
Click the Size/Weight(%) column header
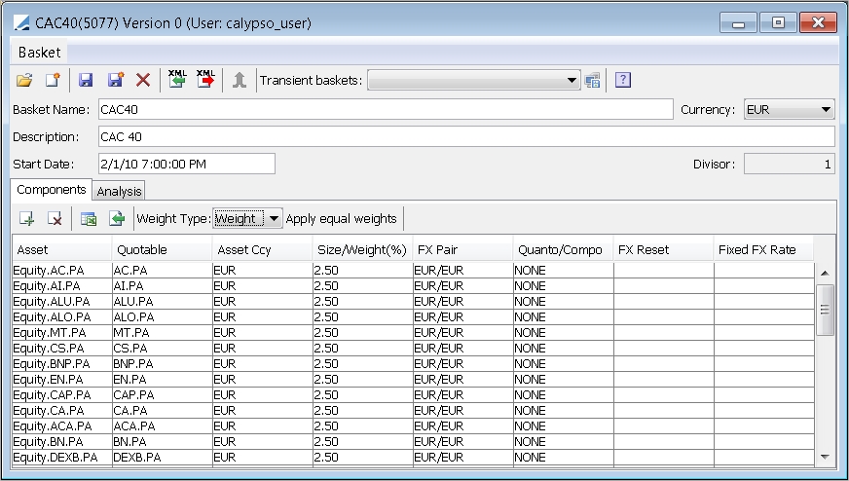coord(362,249)
